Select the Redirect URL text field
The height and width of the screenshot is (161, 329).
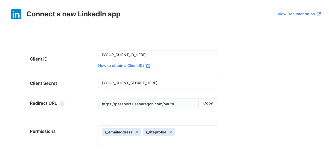coord(148,103)
